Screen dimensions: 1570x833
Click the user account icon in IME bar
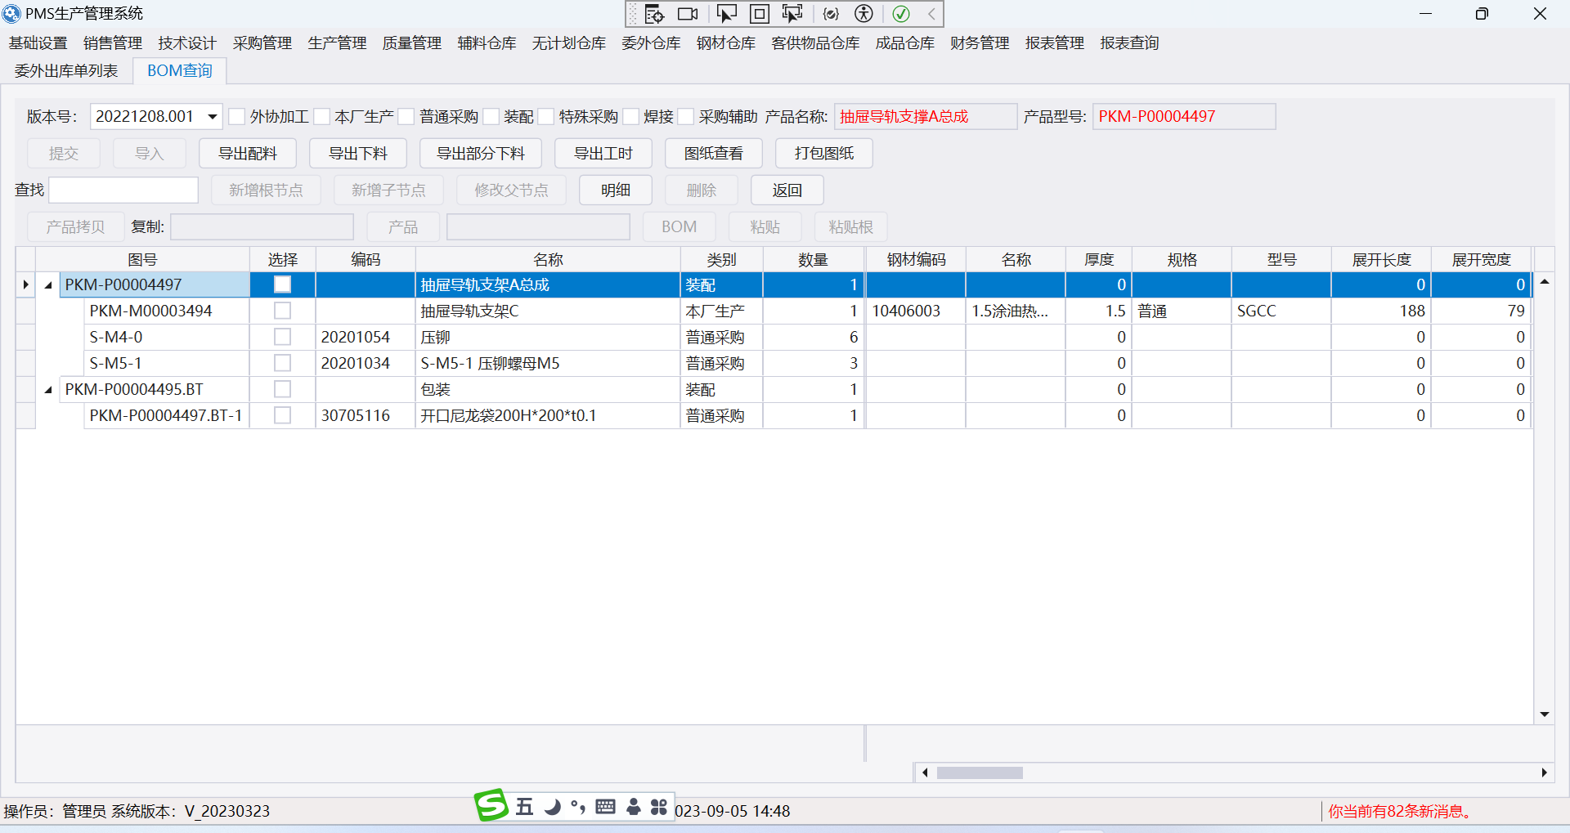pos(634,808)
